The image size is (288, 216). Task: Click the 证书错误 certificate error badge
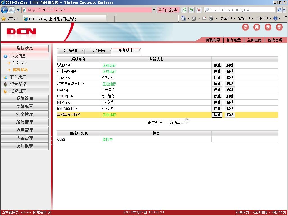pos(168,10)
